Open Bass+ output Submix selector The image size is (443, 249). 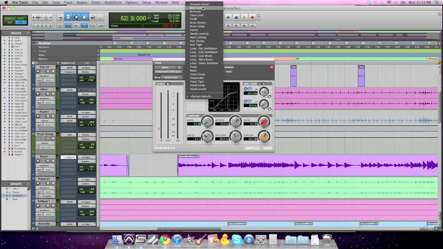coord(86,161)
